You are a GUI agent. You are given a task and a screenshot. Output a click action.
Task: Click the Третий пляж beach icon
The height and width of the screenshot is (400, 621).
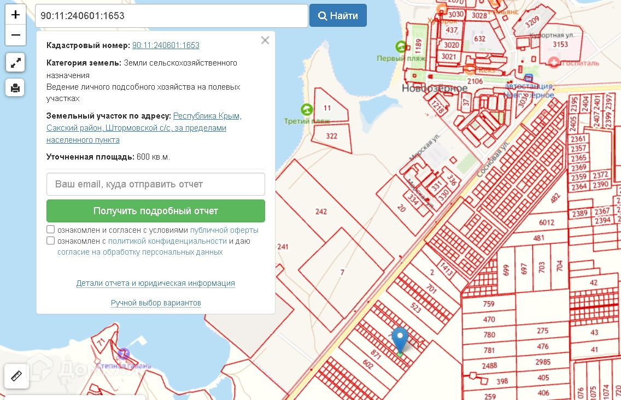pyautogui.click(x=307, y=109)
